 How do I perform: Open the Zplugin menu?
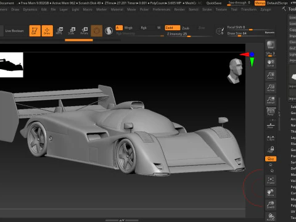266,9
